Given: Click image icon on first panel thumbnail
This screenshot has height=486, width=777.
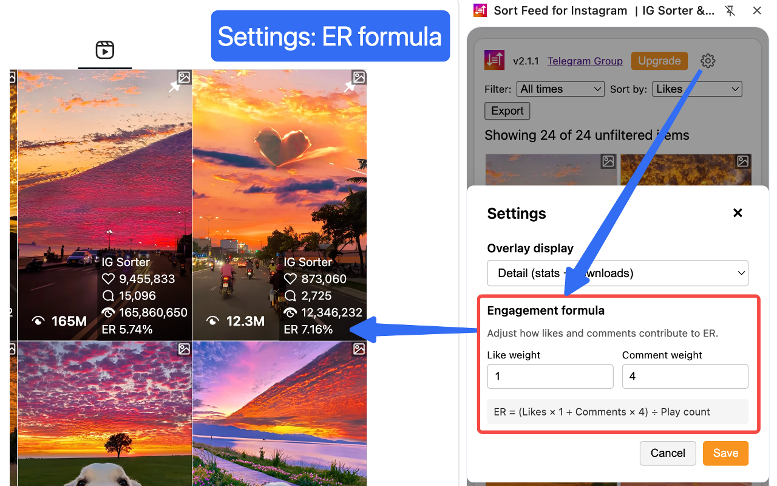Looking at the screenshot, I should point(608,161).
